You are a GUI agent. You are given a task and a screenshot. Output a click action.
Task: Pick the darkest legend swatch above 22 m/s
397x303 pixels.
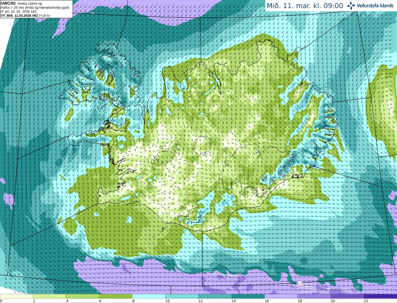point(380,296)
